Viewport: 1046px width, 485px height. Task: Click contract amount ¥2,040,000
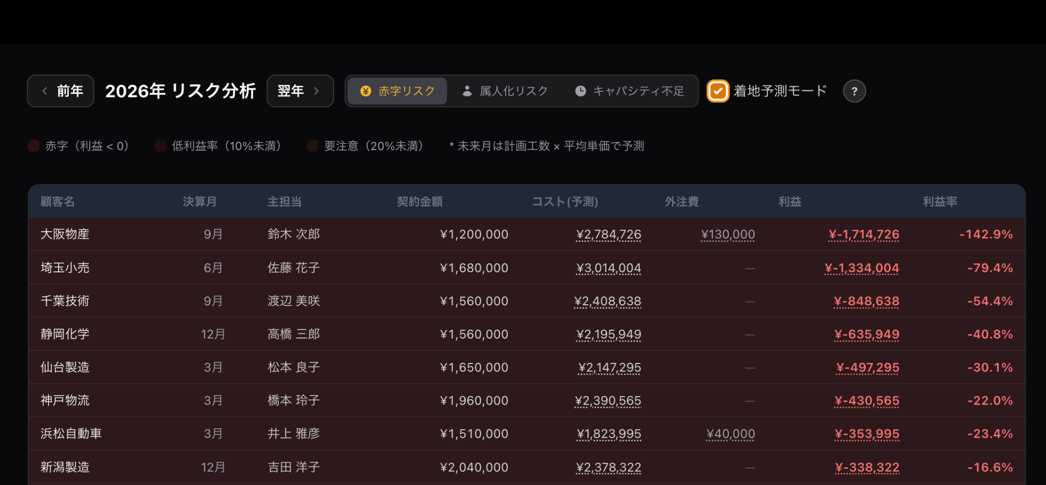click(474, 468)
